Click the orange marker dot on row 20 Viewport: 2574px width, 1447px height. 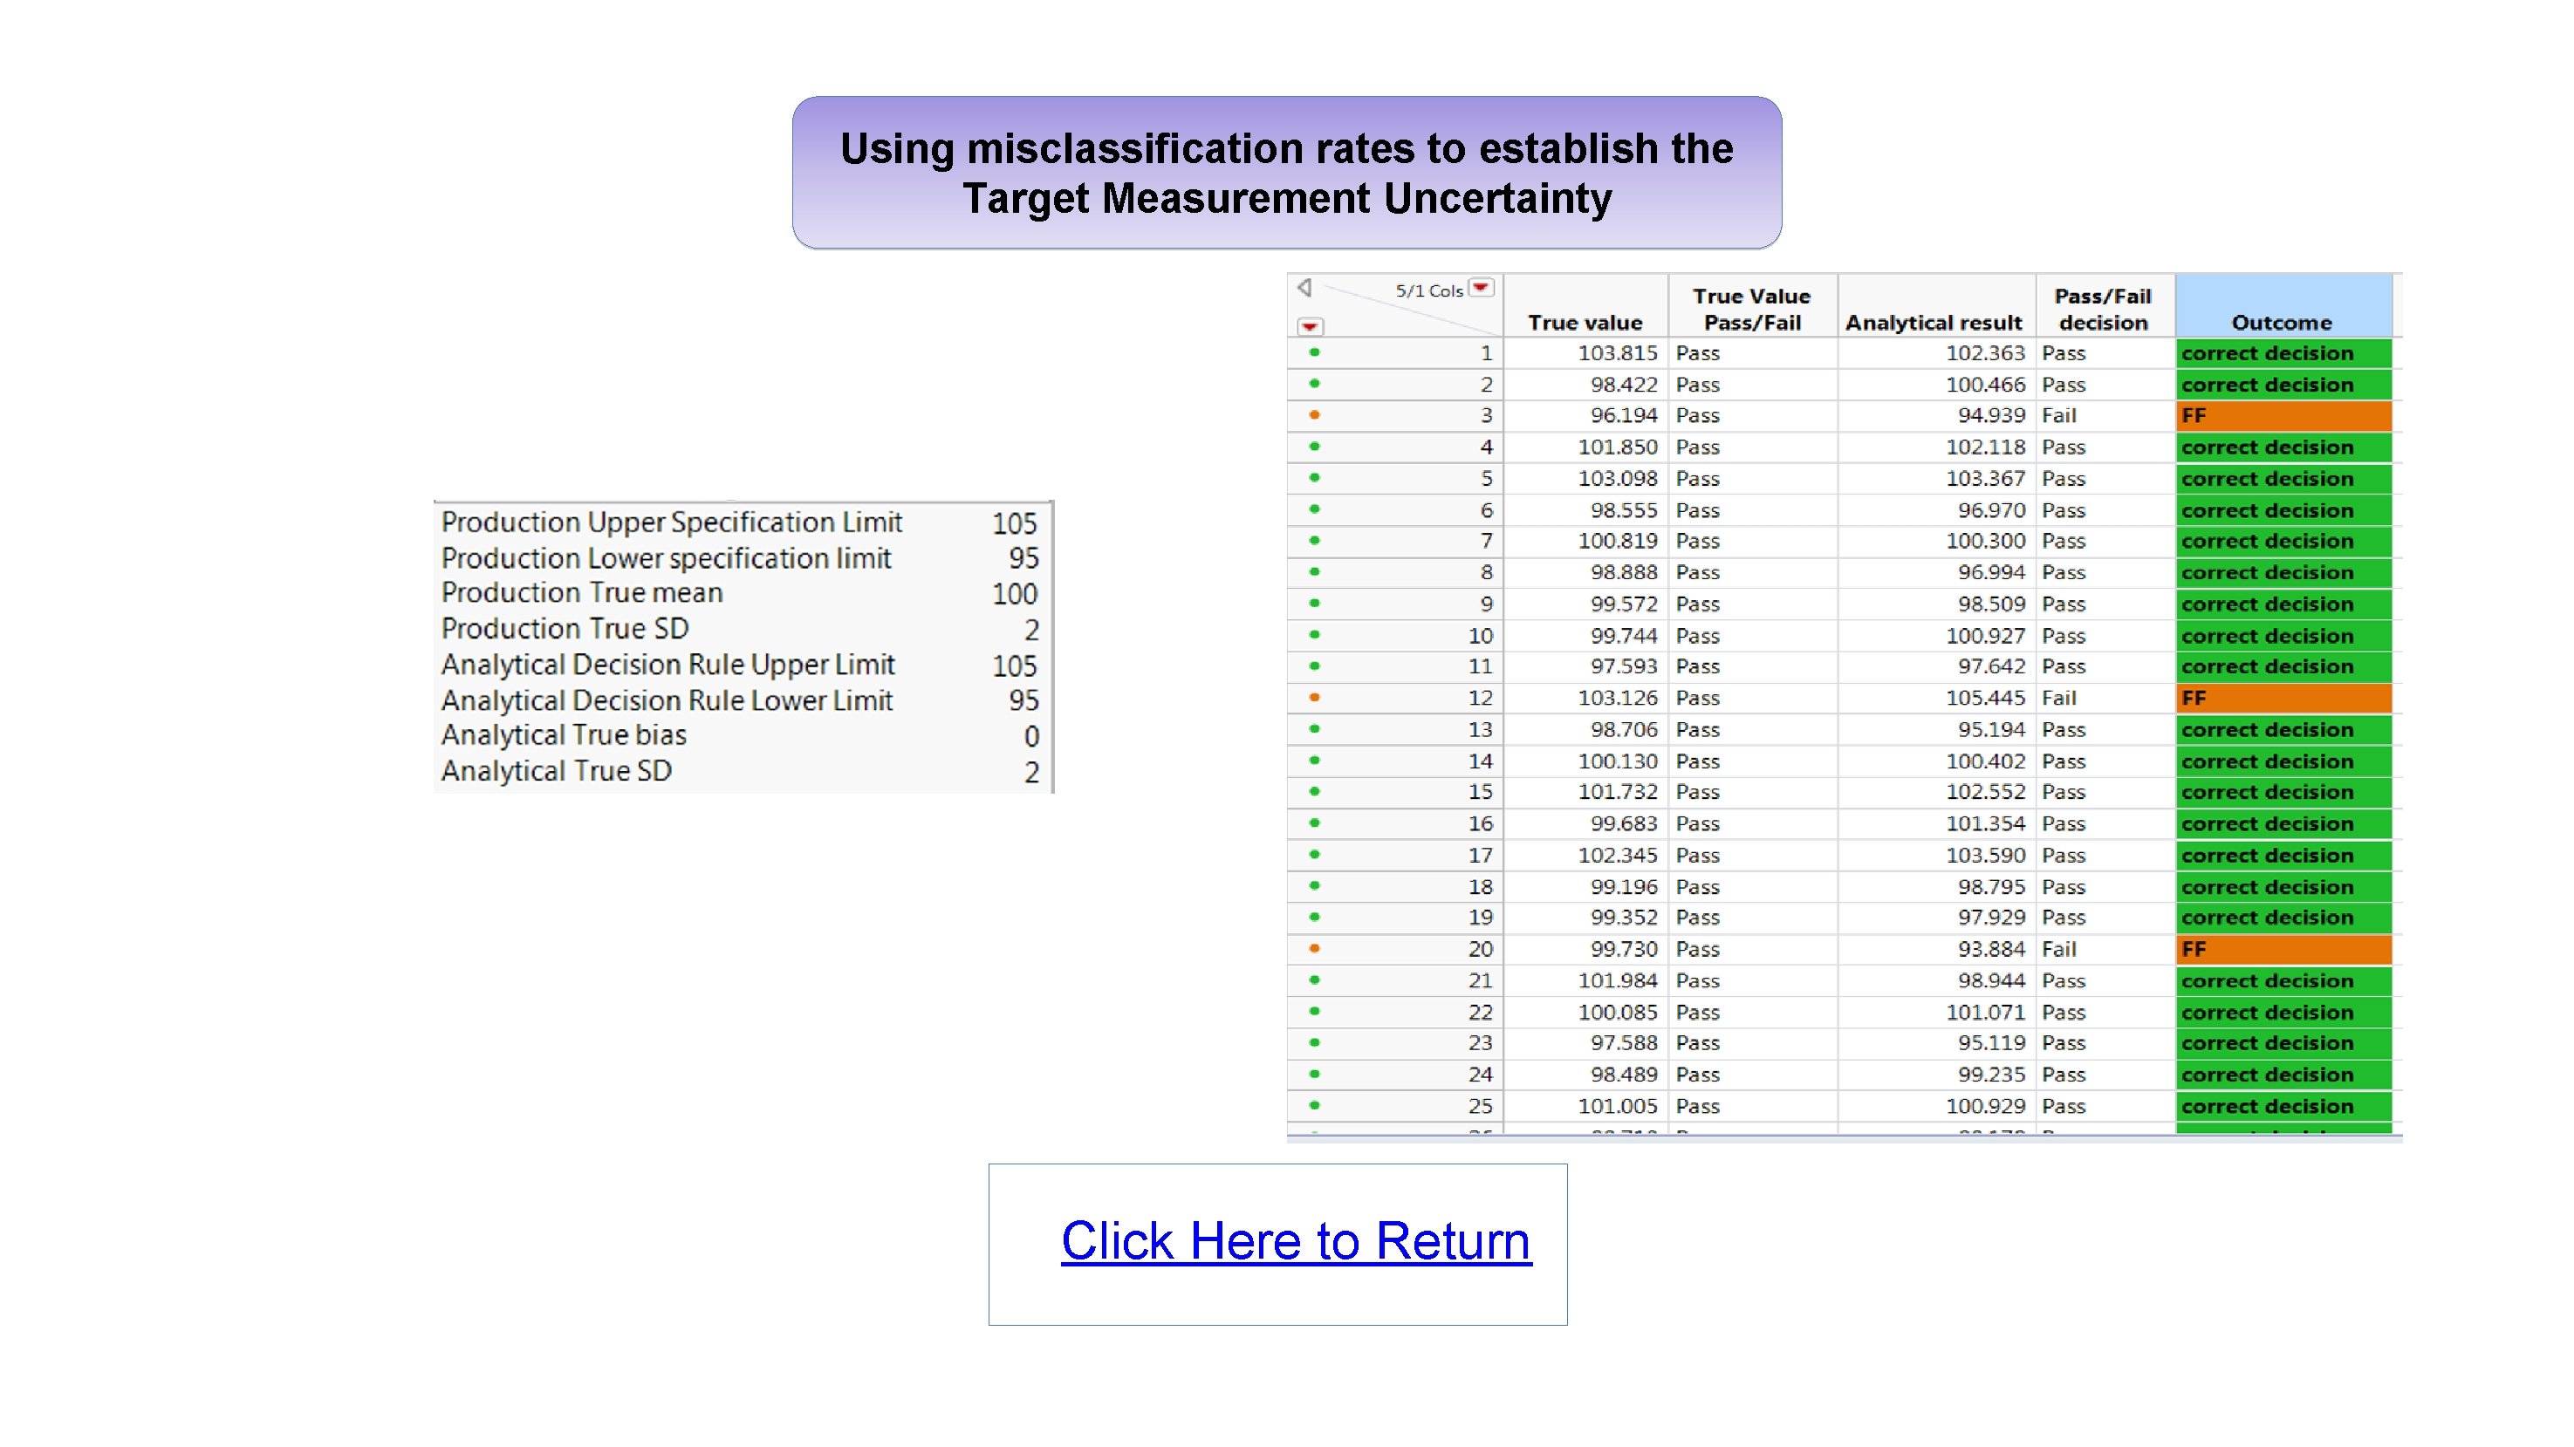coord(1314,949)
